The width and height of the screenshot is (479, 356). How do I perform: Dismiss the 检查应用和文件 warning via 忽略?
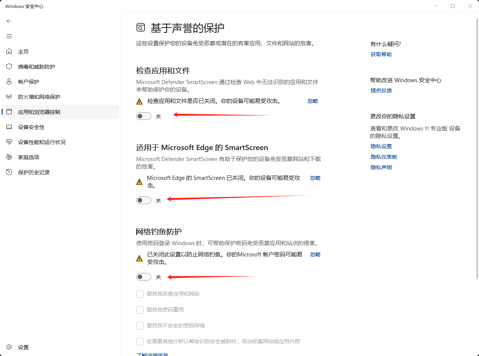312,101
